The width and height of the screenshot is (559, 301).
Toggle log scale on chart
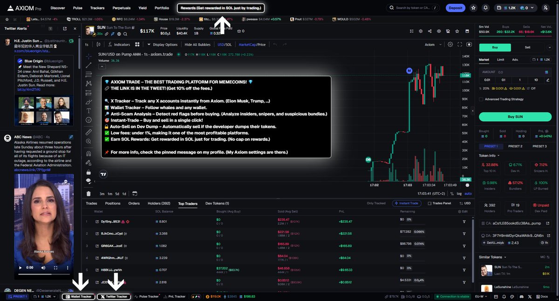tap(459, 193)
